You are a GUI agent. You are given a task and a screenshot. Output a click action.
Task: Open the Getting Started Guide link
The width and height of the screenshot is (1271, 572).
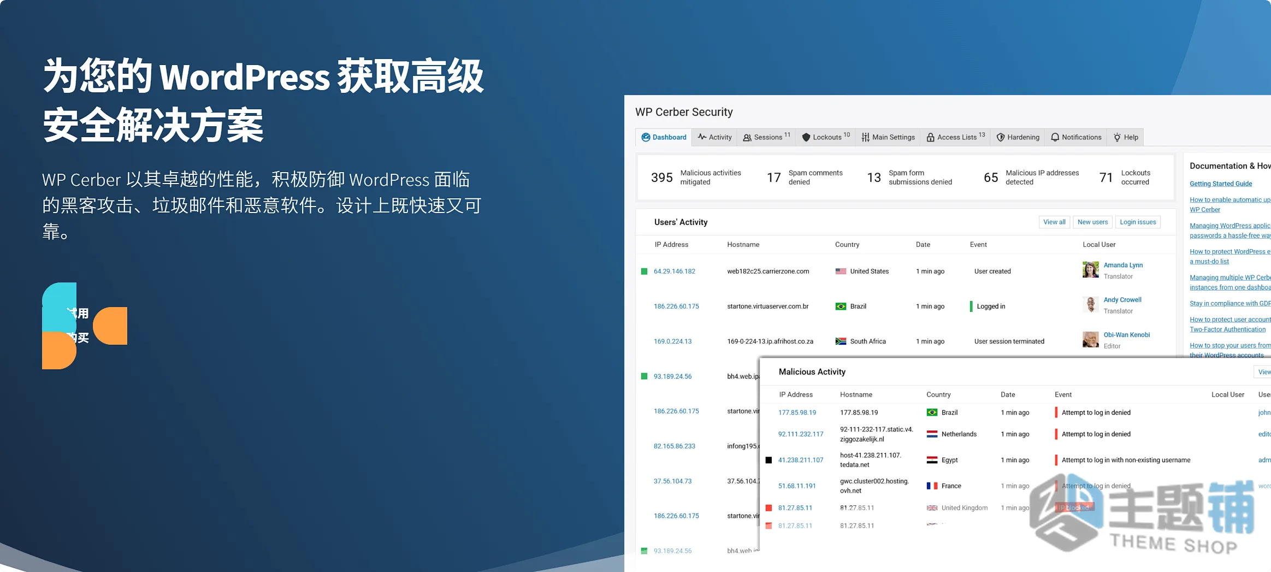pyautogui.click(x=1221, y=184)
